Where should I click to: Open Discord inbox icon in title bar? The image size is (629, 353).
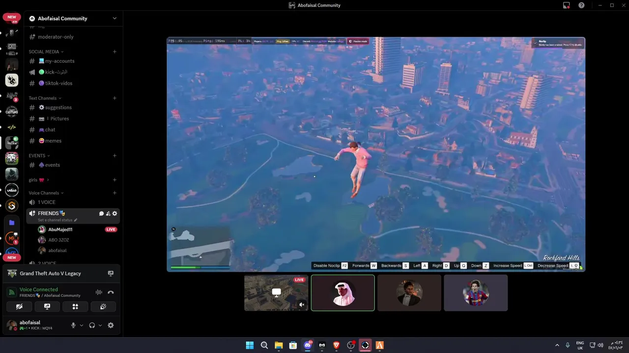(x=567, y=5)
